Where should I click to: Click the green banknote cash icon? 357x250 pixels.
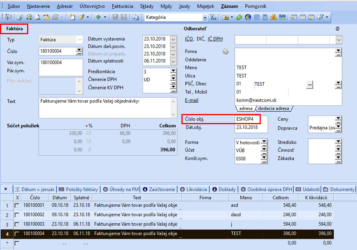click(239, 17)
